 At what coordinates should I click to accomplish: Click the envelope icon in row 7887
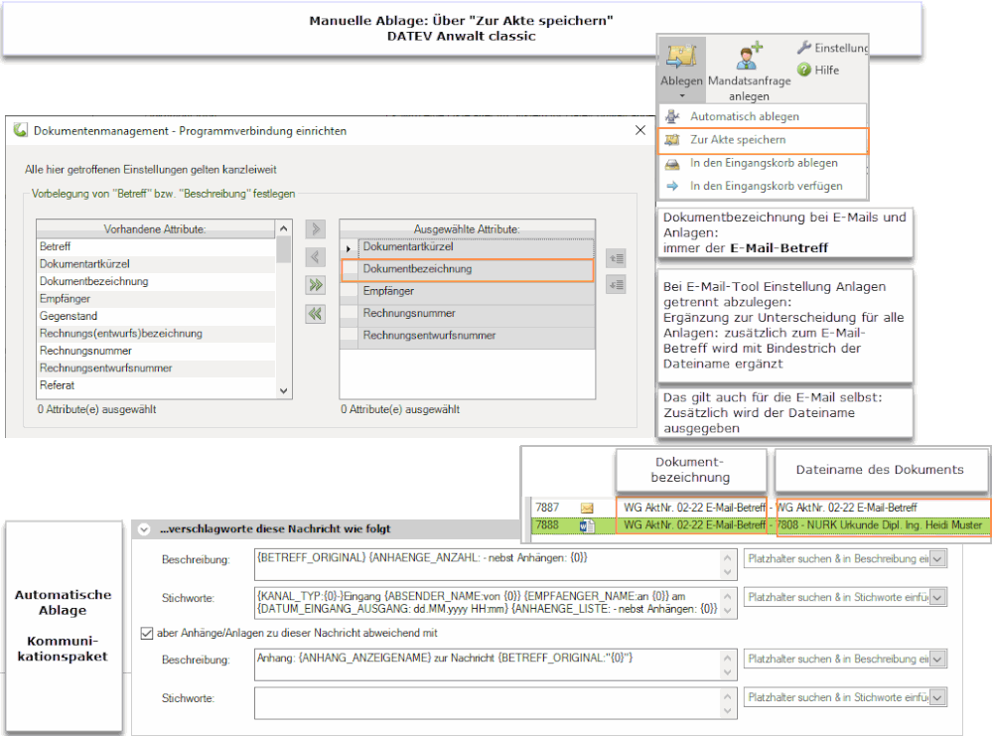[x=587, y=508]
